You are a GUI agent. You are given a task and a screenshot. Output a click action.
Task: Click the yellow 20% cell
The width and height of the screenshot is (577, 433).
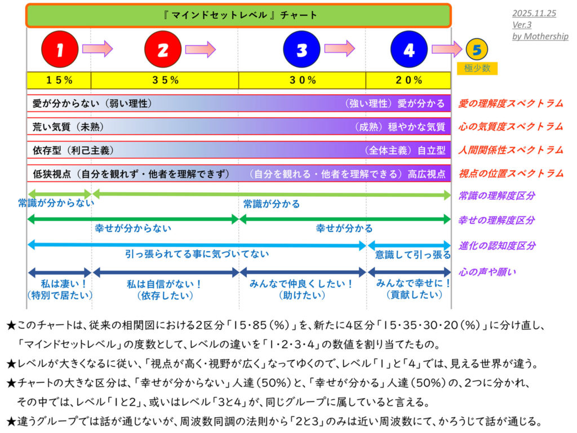click(409, 80)
